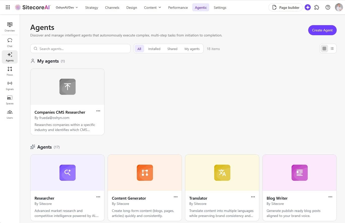Image resolution: width=345 pixels, height=223 pixels.
Task: Click the Companies CMS Researcher title
Action: [x=60, y=112]
